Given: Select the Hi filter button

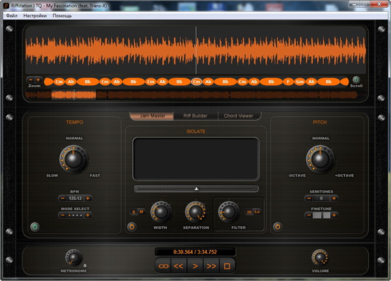Looking at the screenshot, I should (x=250, y=212).
